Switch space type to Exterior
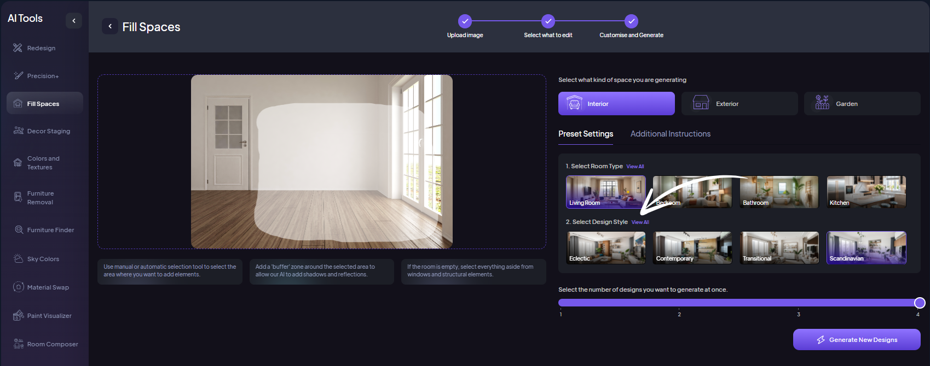 (739, 104)
